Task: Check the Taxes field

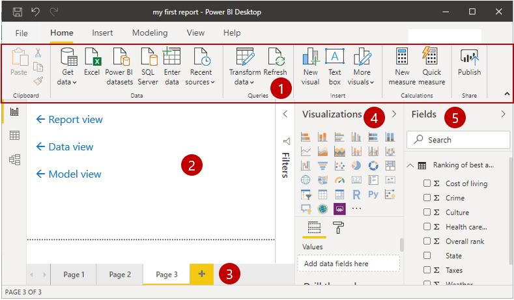Action: (x=427, y=269)
